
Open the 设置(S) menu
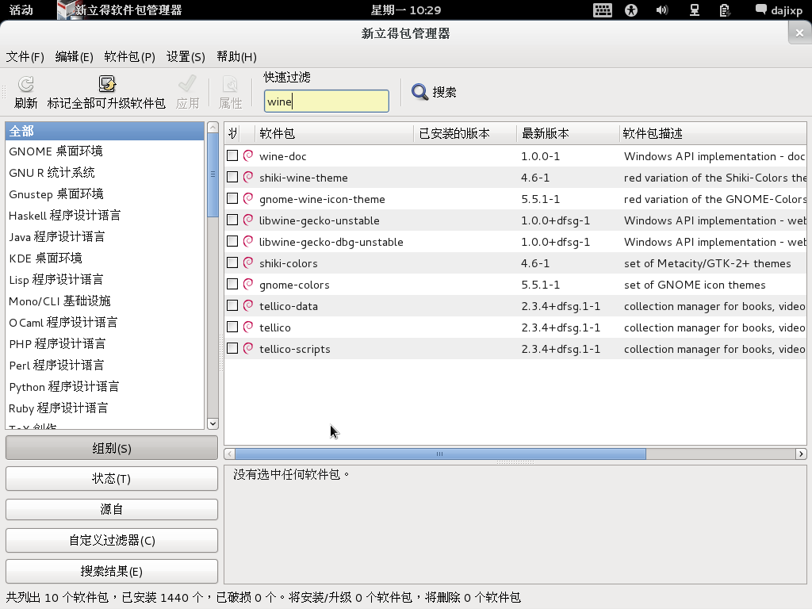pyautogui.click(x=186, y=56)
